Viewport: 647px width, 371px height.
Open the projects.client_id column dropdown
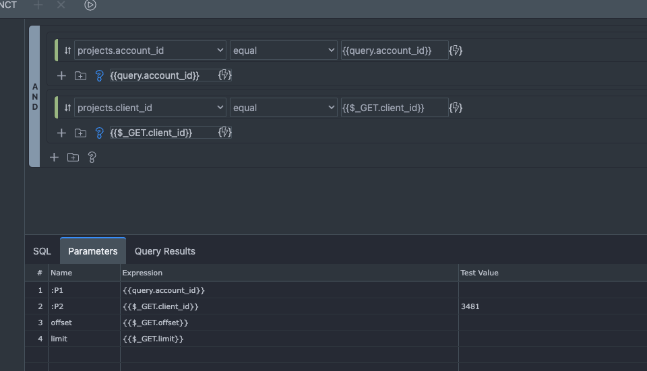coord(150,108)
